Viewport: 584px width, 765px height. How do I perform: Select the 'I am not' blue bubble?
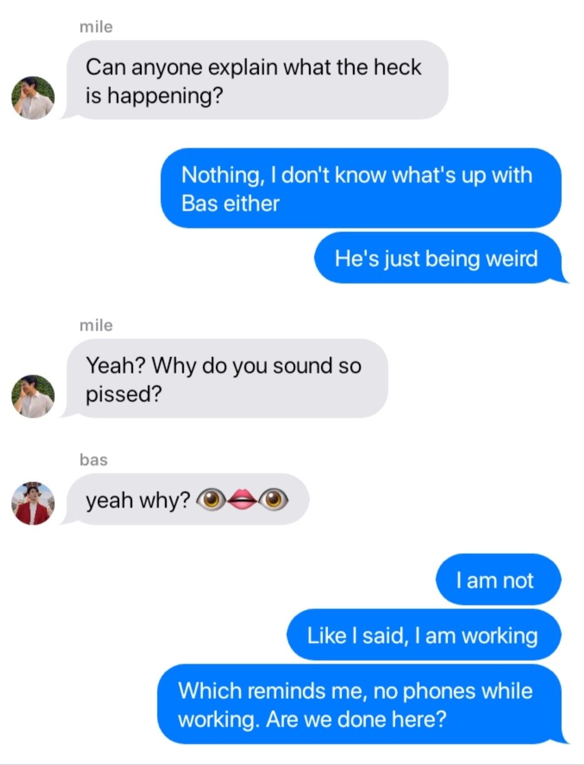pyautogui.click(x=498, y=579)
